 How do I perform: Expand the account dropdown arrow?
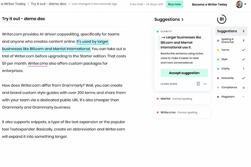[245, 4]
